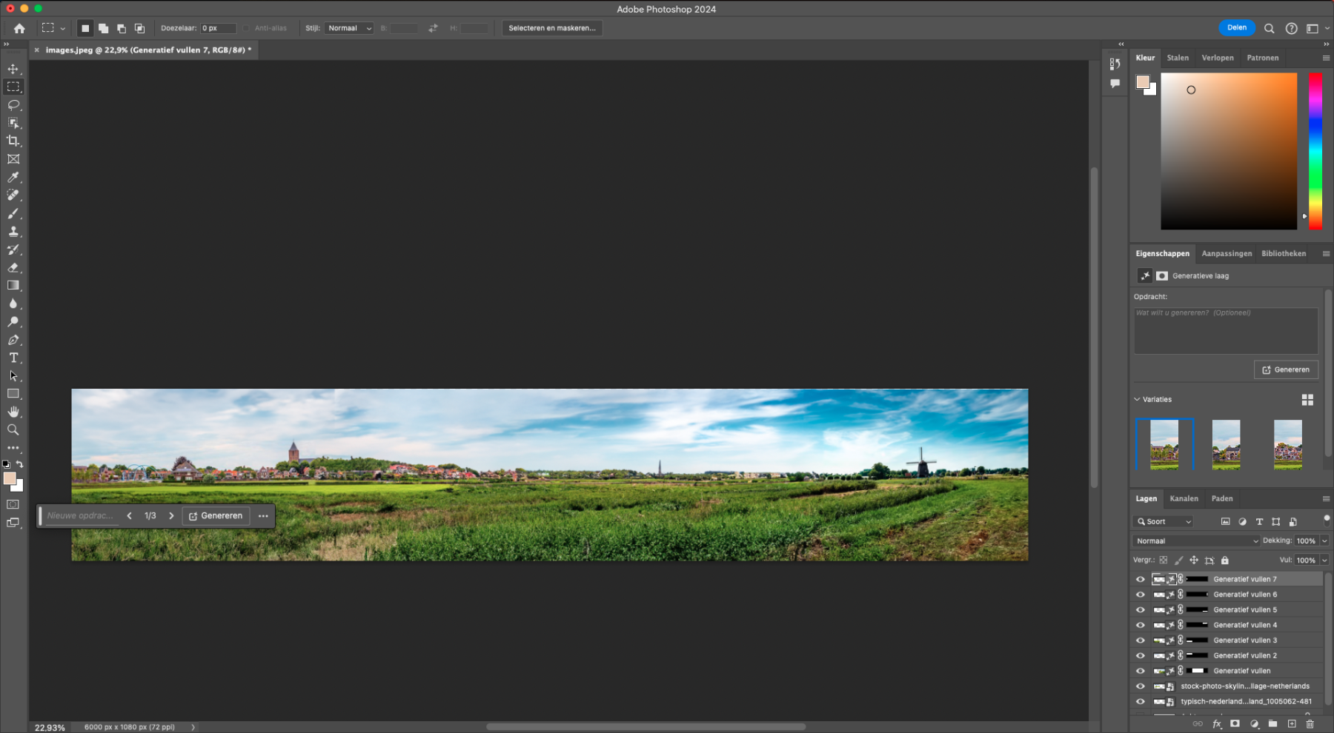The width and height of the screenshot is (1334, 733).
Task: Open the workspace switcher dropdown
Action: [1316, 28]
